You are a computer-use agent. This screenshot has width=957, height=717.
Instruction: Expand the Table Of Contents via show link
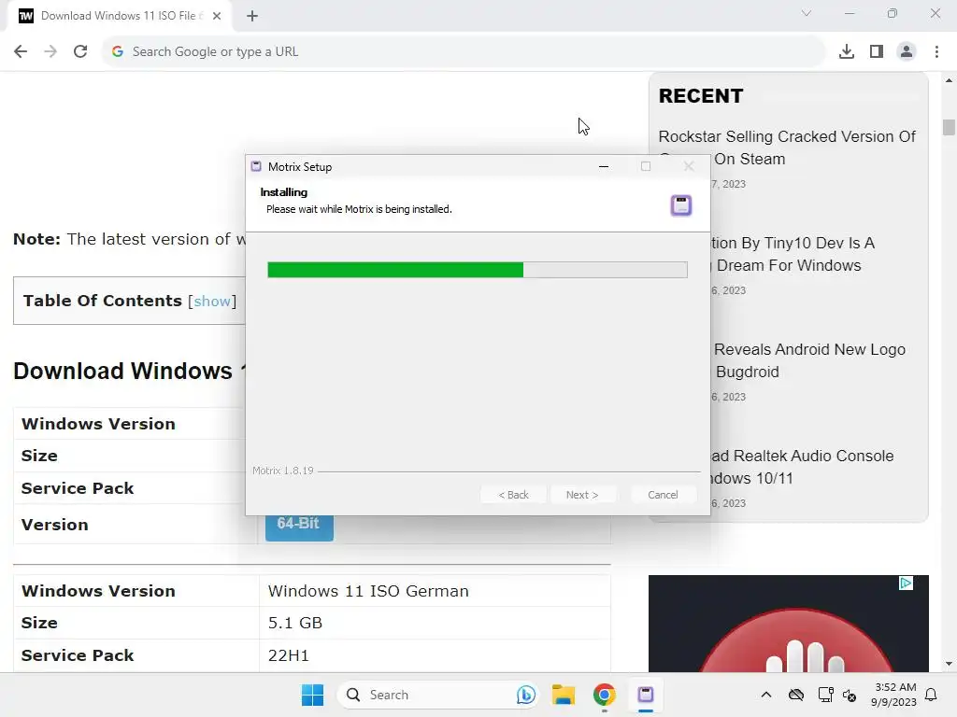point(212,302)
